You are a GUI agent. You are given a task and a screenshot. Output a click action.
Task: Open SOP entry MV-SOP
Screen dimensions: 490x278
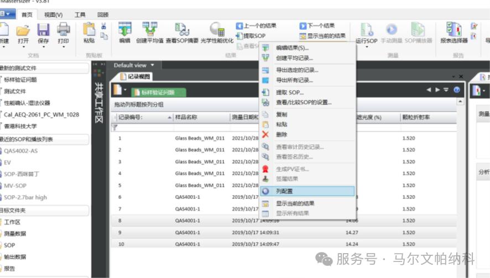[x=15, y=186]
